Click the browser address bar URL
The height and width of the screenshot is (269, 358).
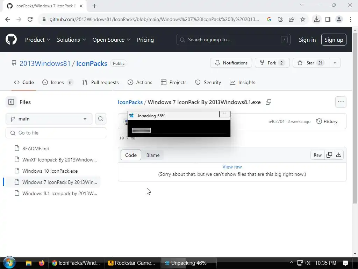pyautogui.click(x=154, y=20)
